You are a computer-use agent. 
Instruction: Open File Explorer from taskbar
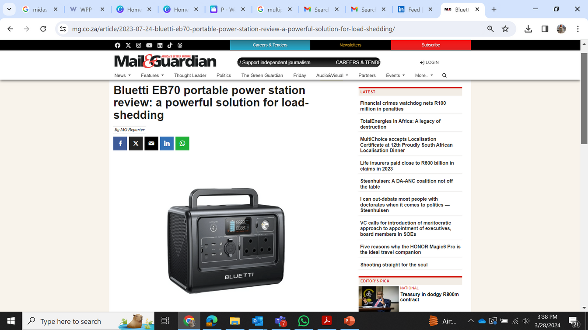[x=235, y=321]
